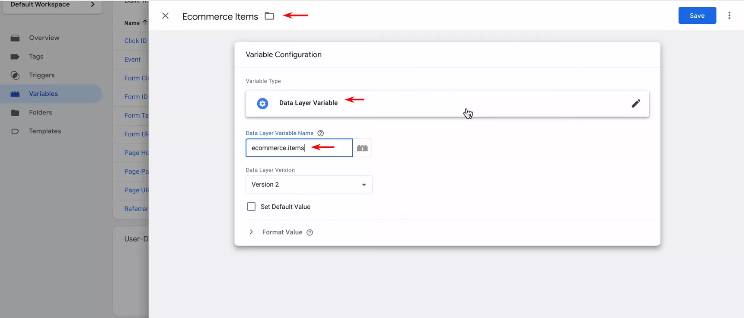The image size is (744, 318).
Task: Click the Tags label icon
Action: 15,57
